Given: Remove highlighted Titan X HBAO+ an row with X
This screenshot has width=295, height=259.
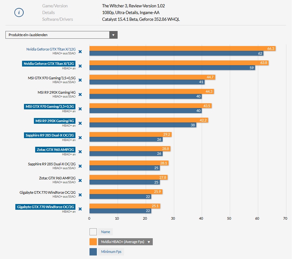Looking at the screenshot, I should [80, 66].
